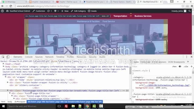The width and height of the screenshot is (194, 109).
Task: Click the taskbar search box
Action: point(31,106)
